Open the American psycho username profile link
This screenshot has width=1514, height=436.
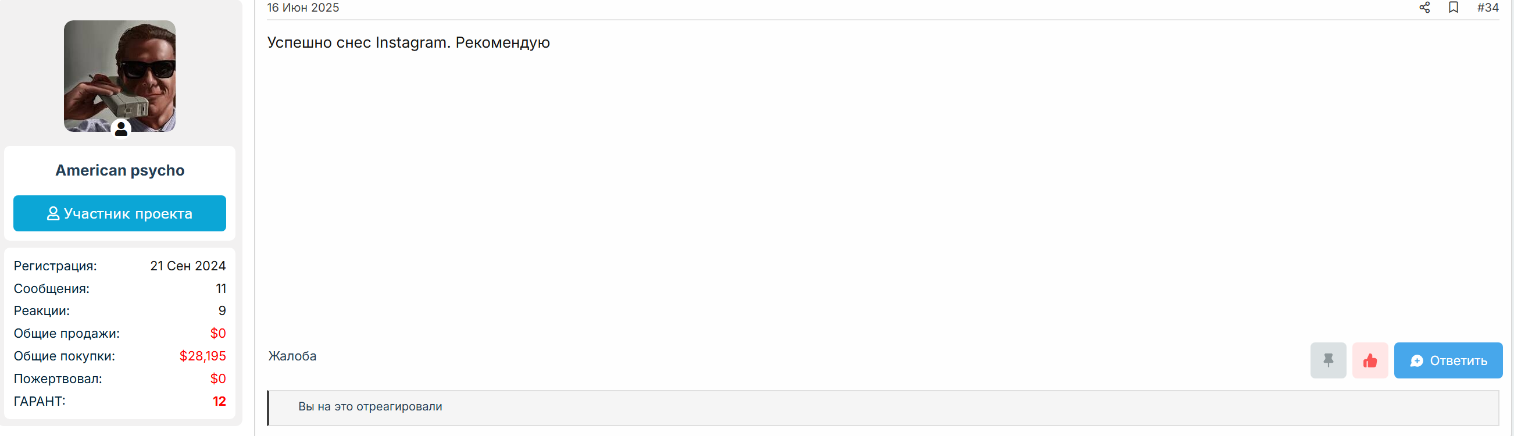[120, 170]
